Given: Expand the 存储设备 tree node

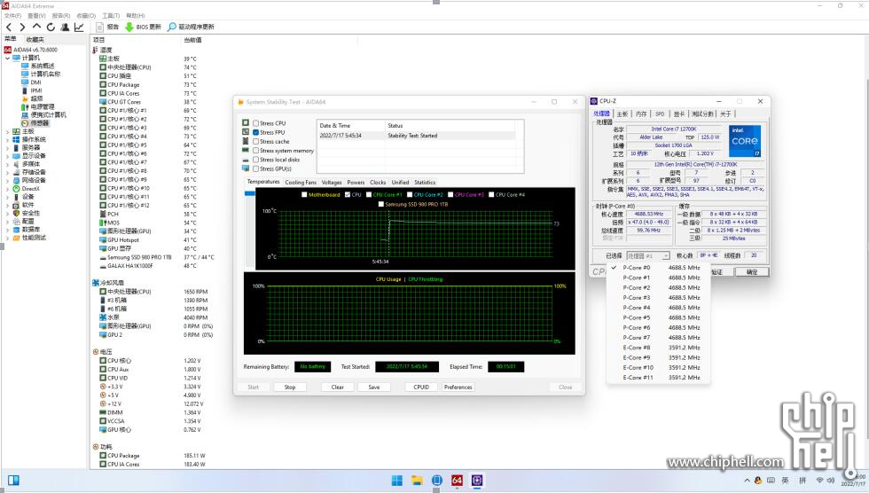Looking at the screenshot, I should [x=7, y=172].
